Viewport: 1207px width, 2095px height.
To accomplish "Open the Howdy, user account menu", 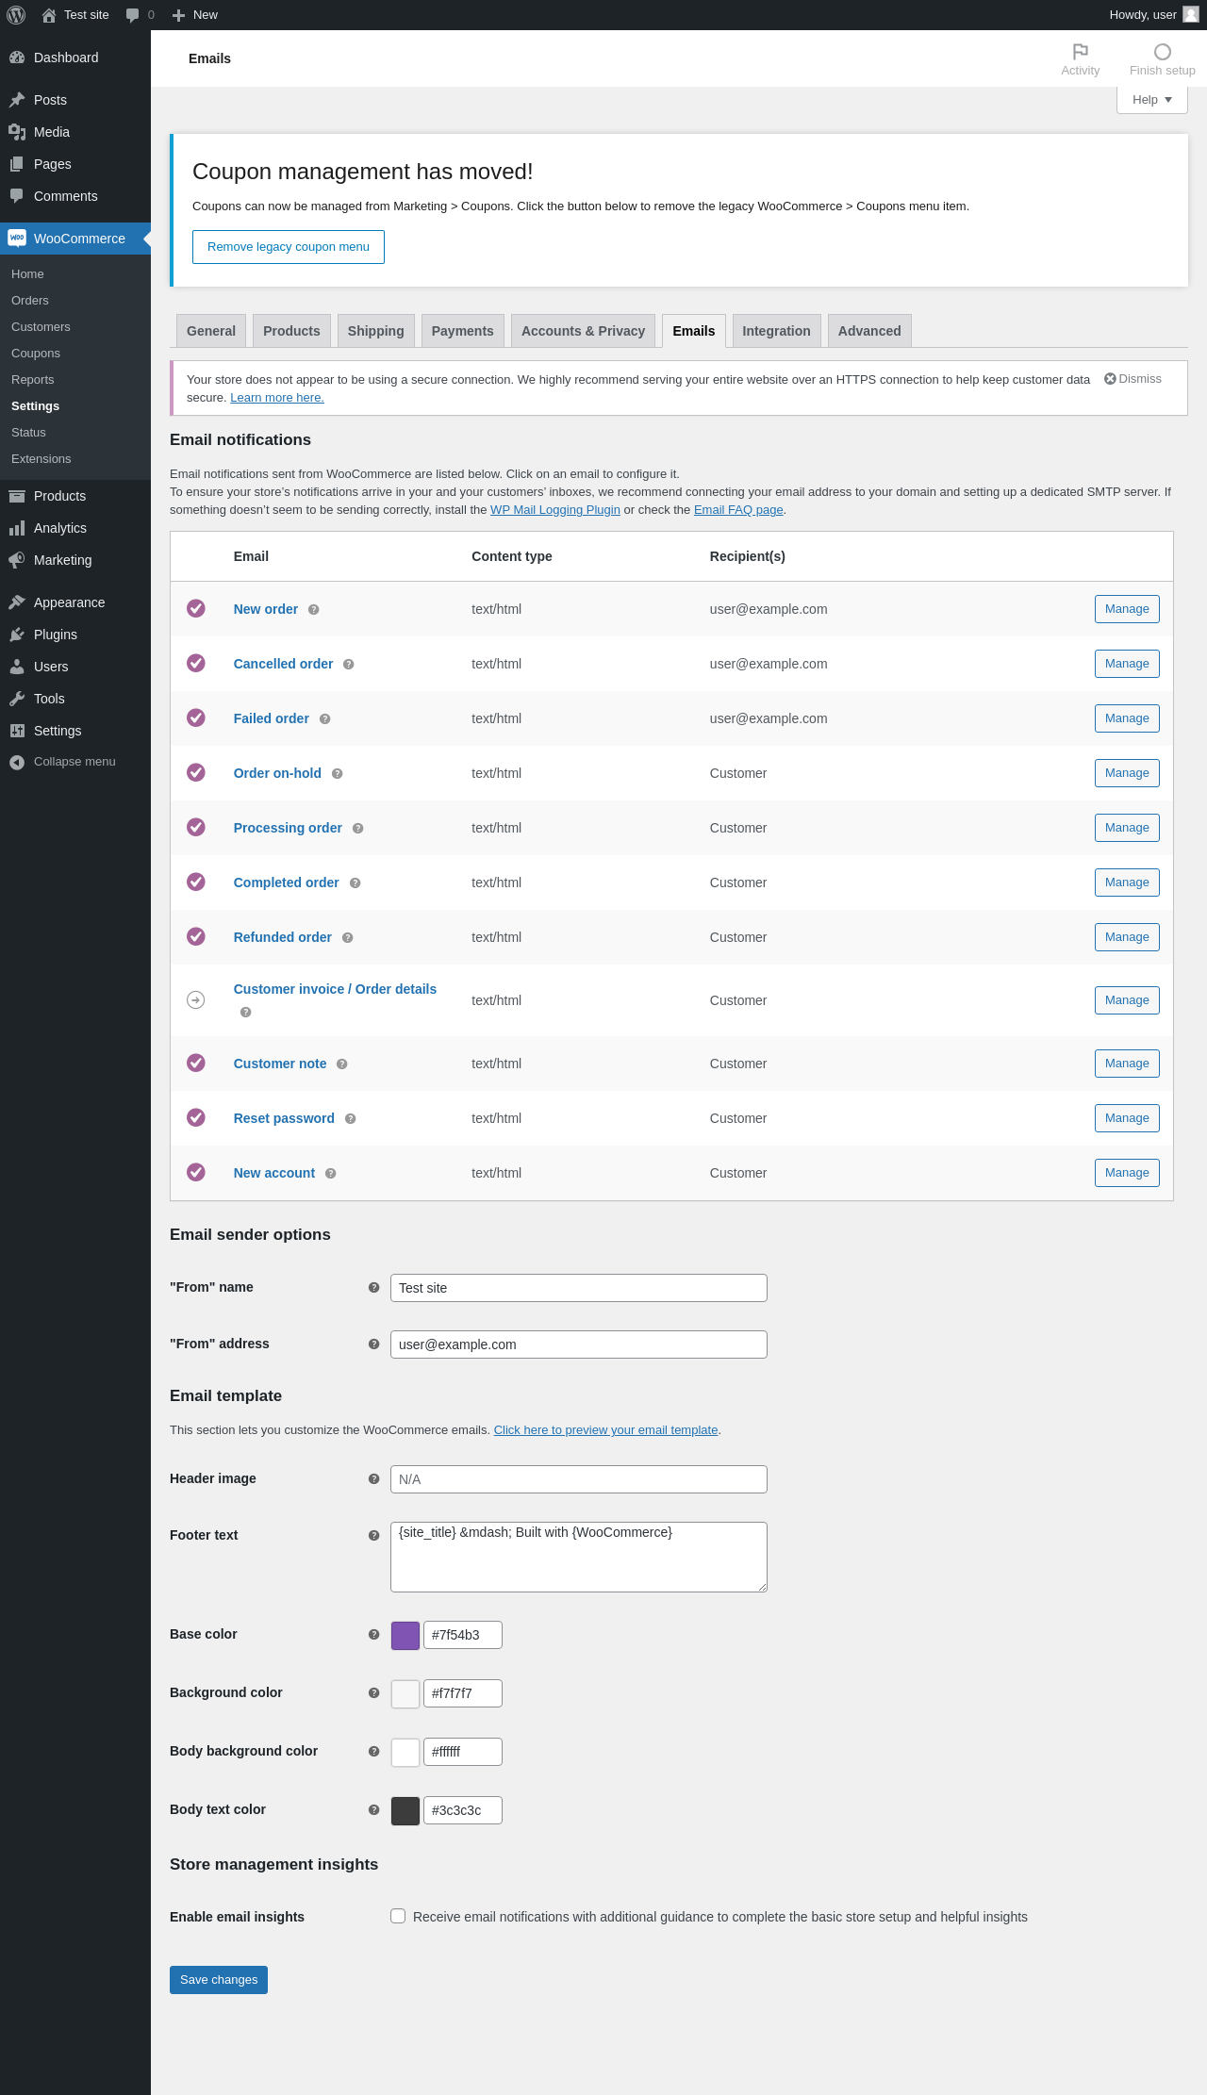I will tap(1153, 15).
